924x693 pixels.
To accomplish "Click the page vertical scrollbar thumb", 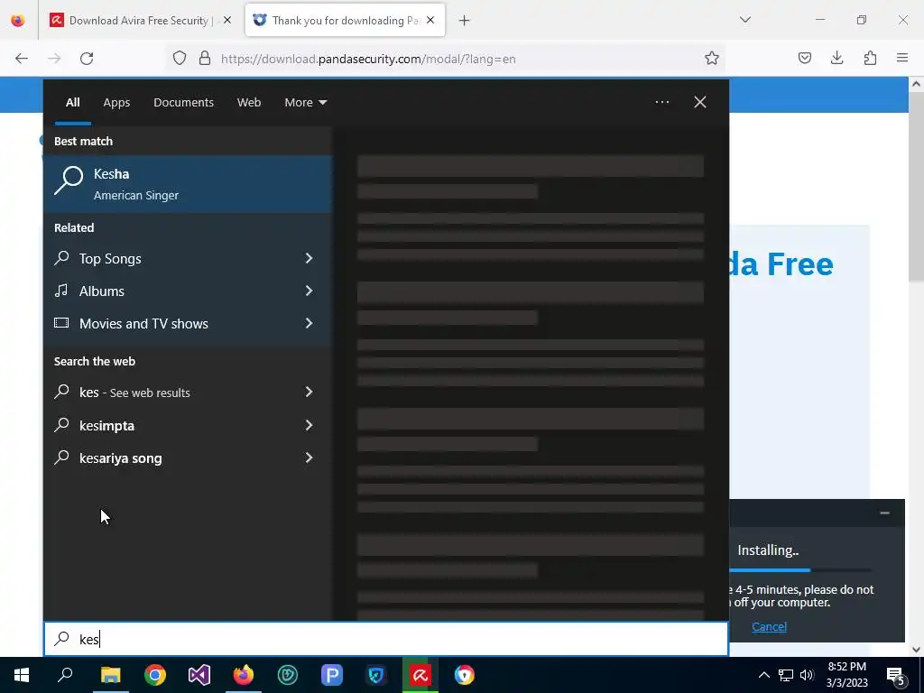I will [x=916, y=189].
